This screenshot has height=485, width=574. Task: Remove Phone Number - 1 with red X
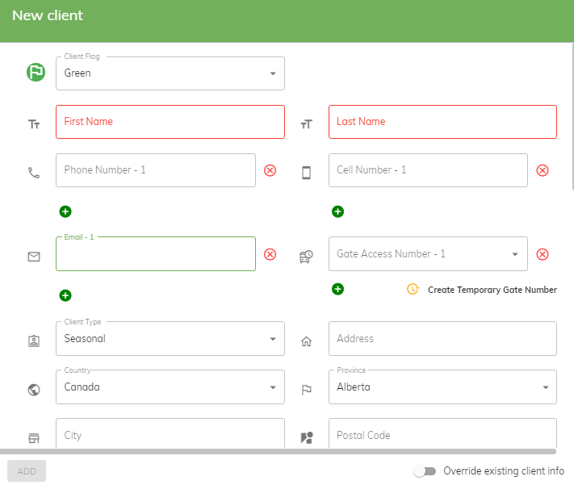[270, 170]
